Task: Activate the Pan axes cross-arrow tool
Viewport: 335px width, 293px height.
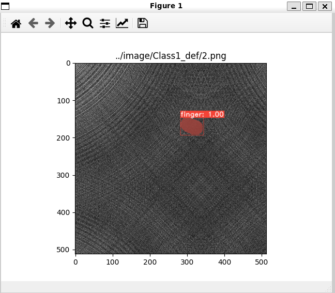Action: (x=71, y=23)
